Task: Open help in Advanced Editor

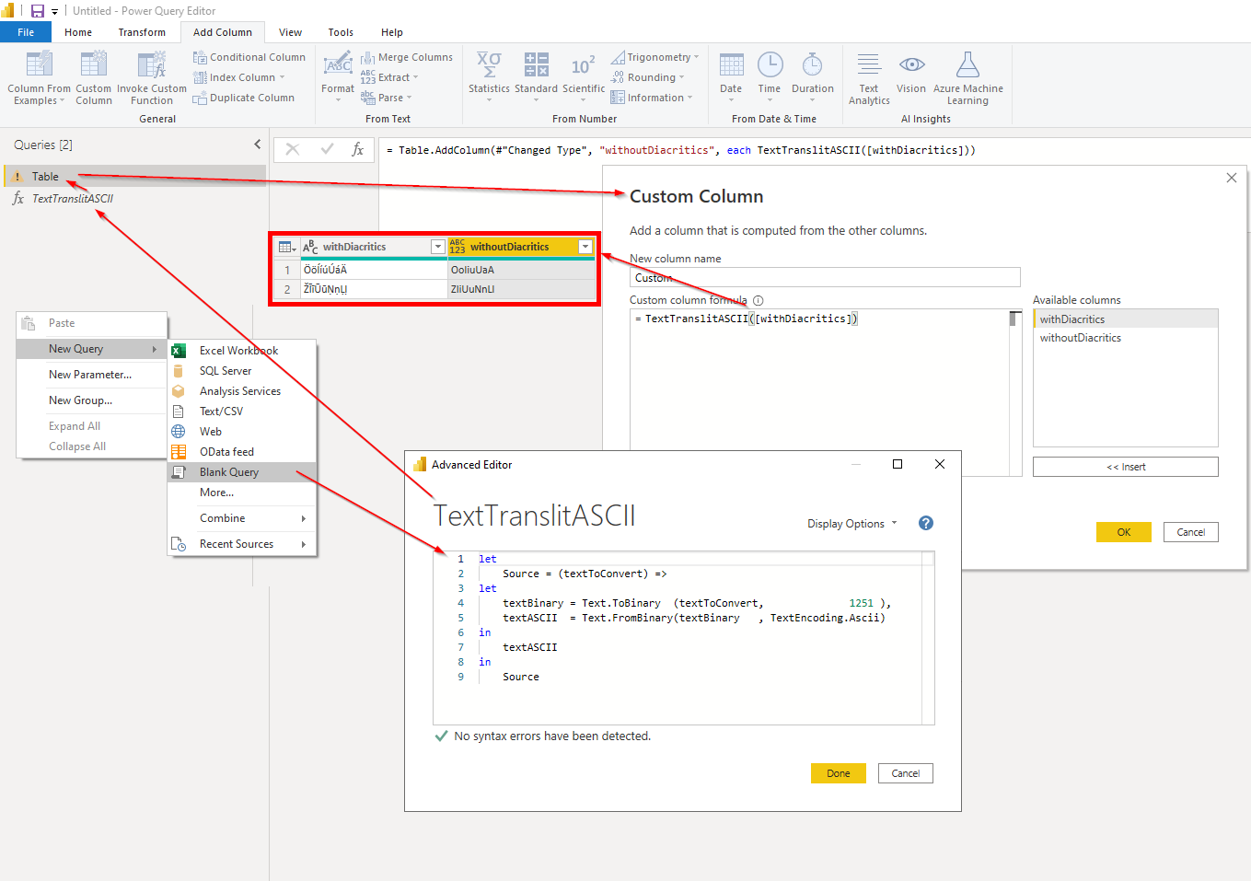Action: (x=926, y=523)
